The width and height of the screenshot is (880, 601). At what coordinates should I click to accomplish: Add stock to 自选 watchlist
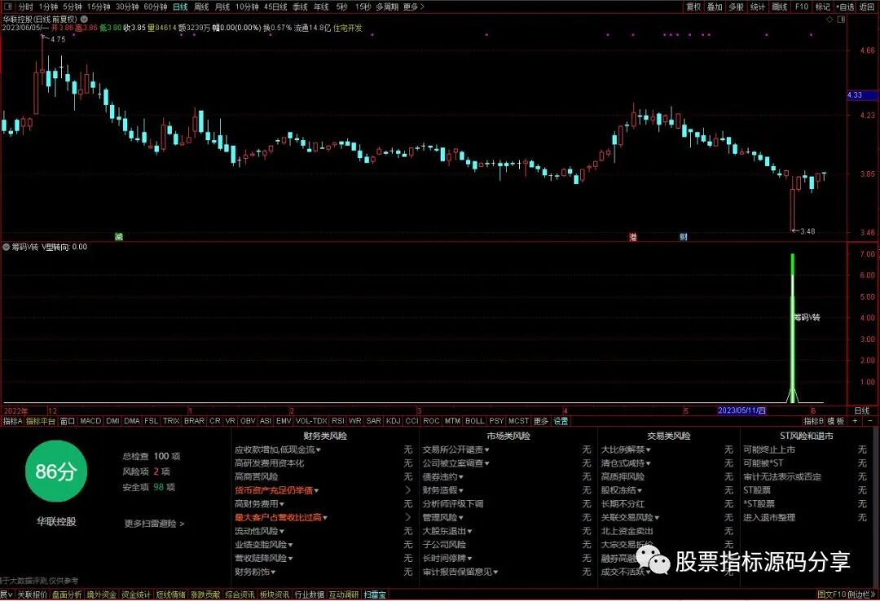click(x=845, y=7)
